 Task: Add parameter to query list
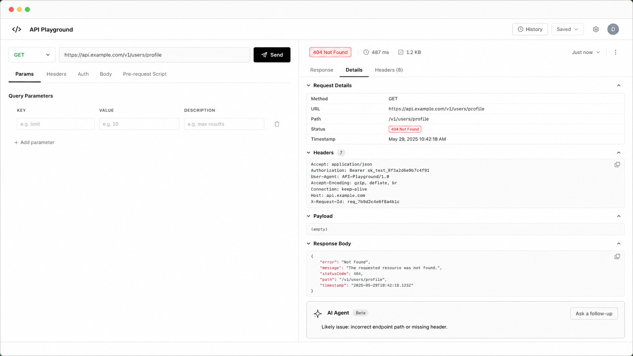(34, 143)
